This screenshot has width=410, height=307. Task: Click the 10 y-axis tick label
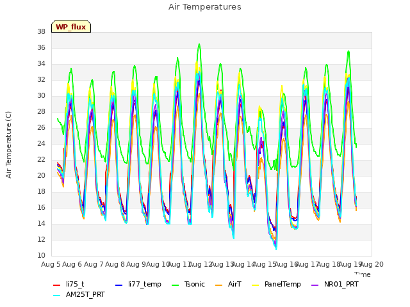pyautogui.click(x=41, y=255)
